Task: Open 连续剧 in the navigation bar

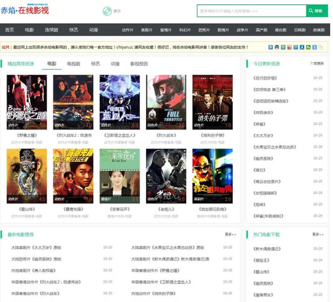Action: pyautogui.click(x=51, y=30)
